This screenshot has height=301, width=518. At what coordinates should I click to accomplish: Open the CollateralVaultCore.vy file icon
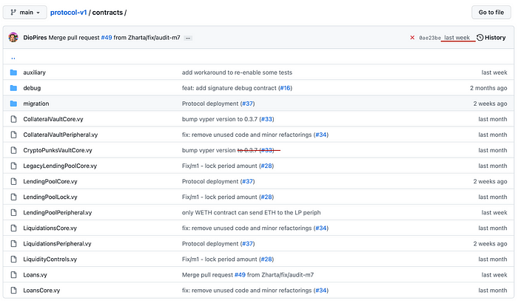(13, 119)
